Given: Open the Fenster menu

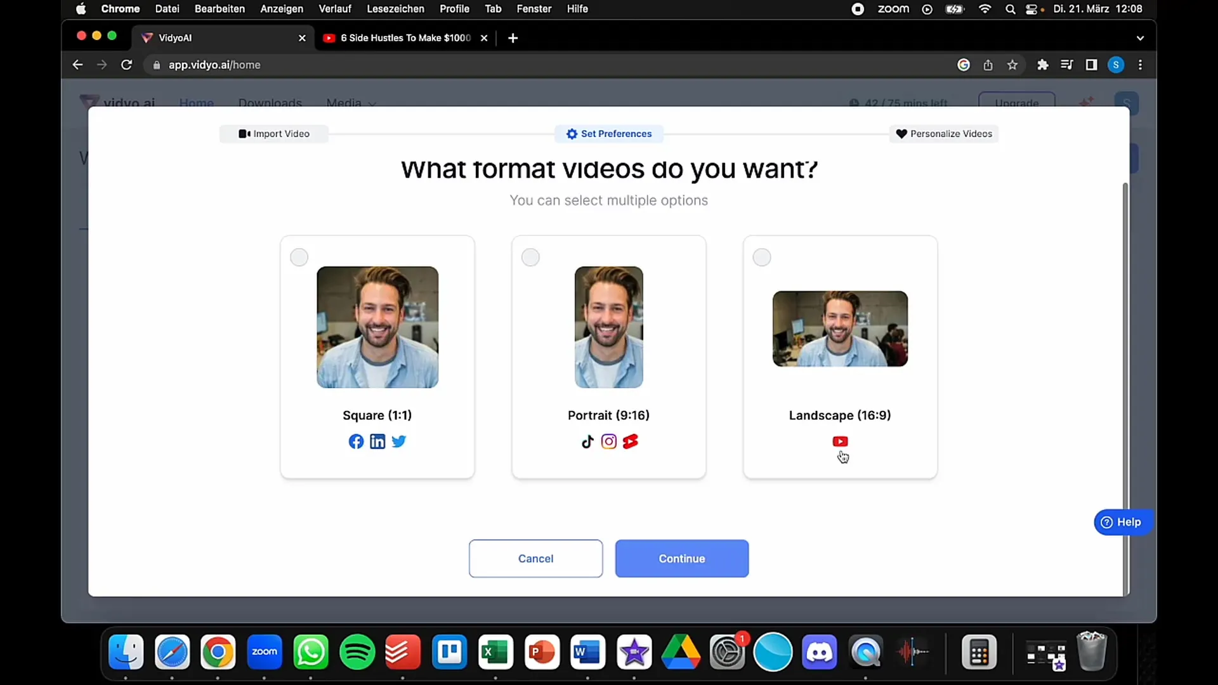Looking at the screenshot, I should (x=534, y=9).
